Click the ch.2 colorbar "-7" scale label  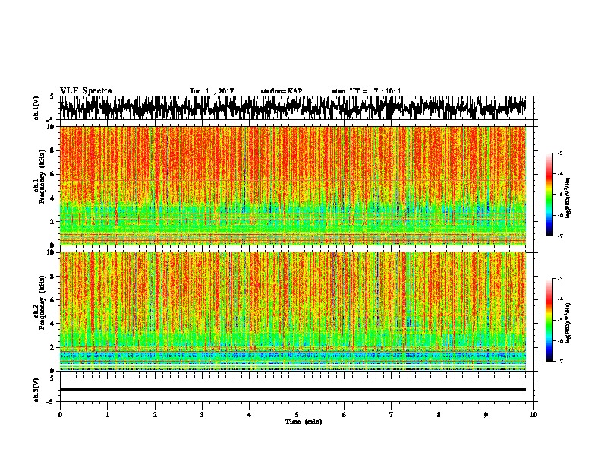(559, 361)
